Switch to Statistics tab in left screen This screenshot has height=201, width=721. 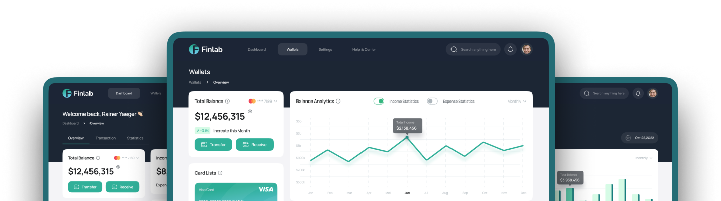pyautogui.click(x=135, y=138)
